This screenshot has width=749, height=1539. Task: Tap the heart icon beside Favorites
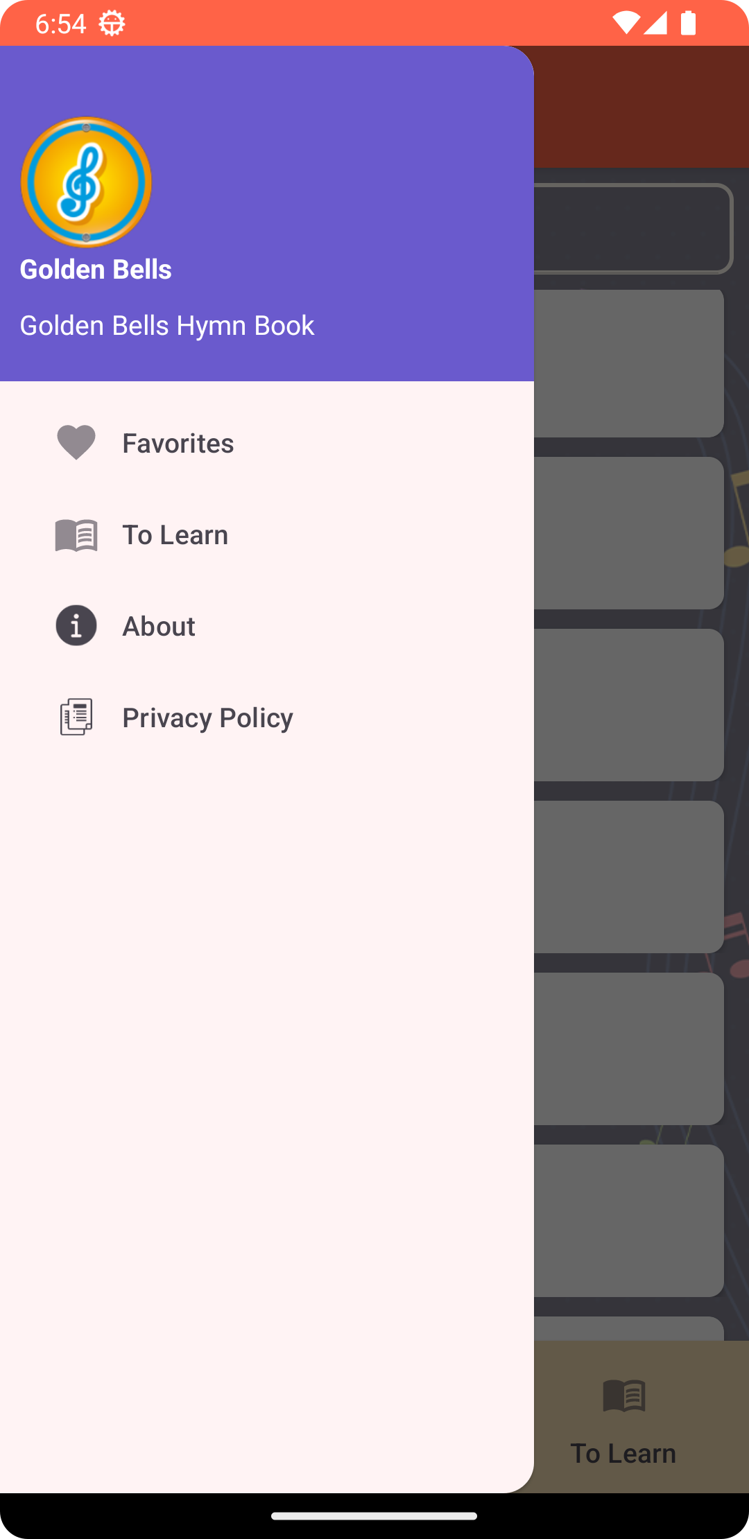(76, 442)
